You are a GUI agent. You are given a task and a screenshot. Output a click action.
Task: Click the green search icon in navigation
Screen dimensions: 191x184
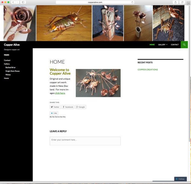tap(184, 44)
